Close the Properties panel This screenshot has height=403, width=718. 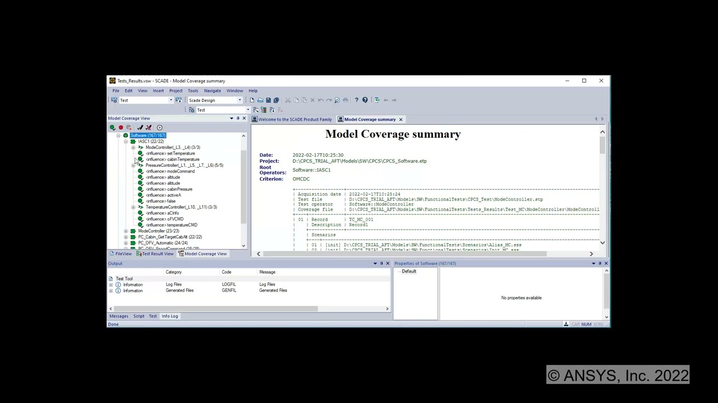606,263
